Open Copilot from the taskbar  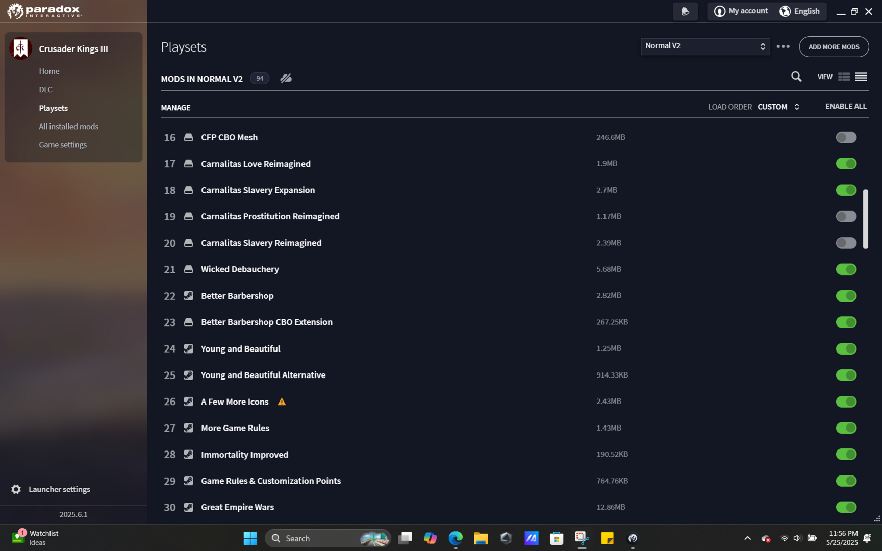pos(430,538)
